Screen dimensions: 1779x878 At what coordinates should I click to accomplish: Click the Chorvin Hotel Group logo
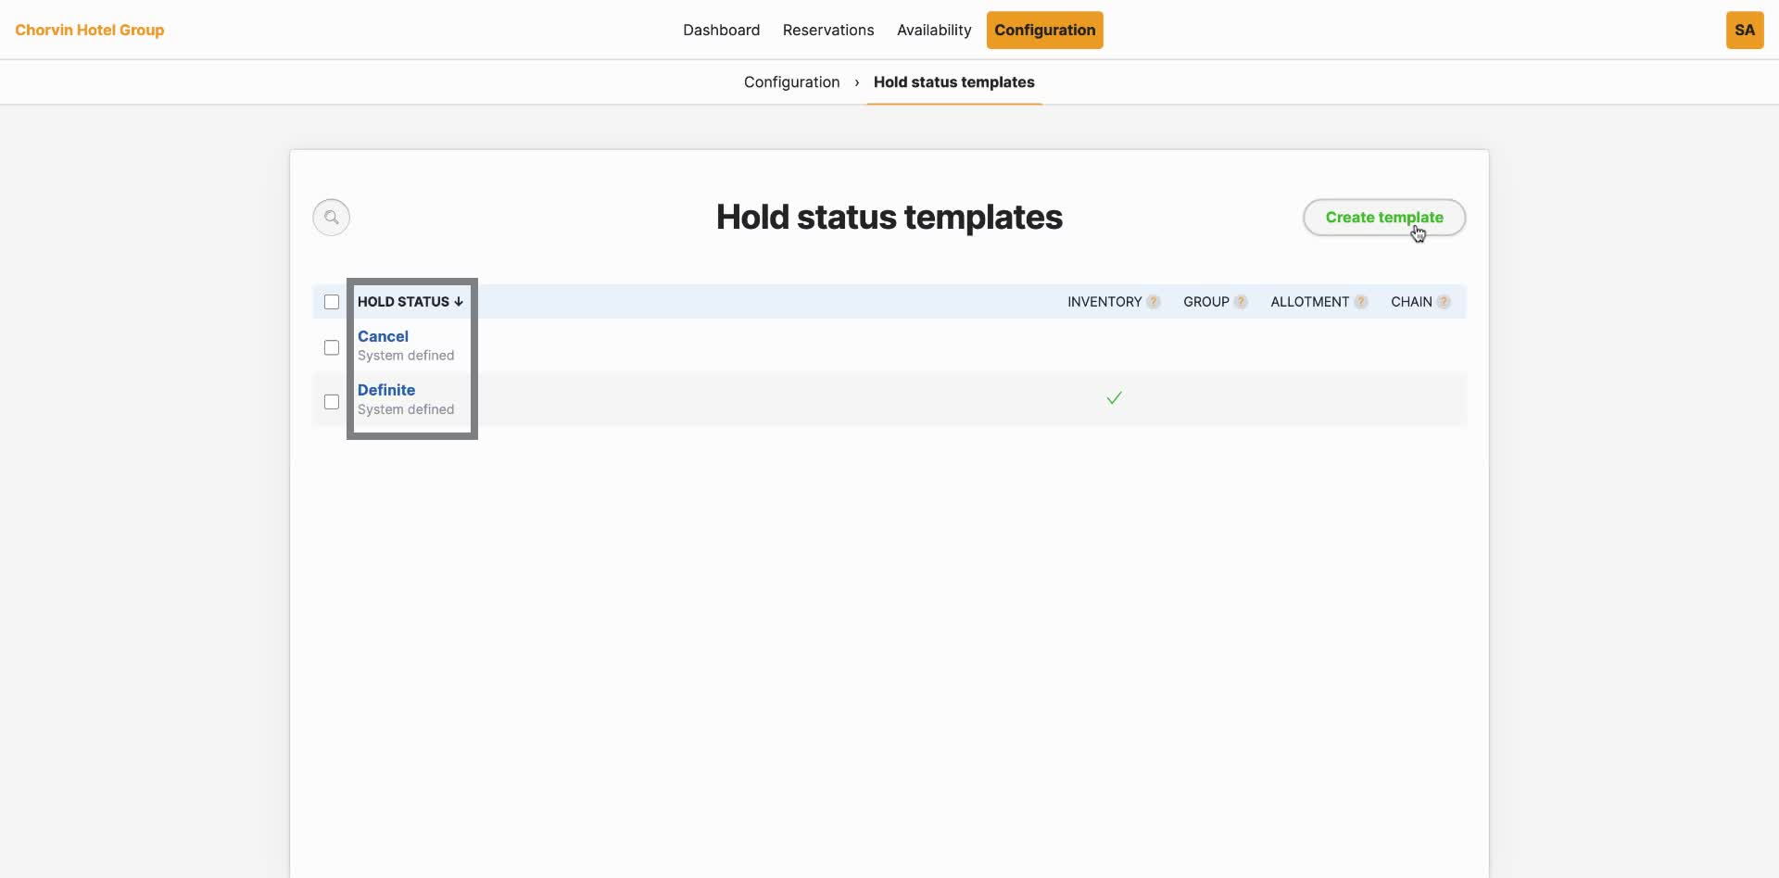[90, 30]
